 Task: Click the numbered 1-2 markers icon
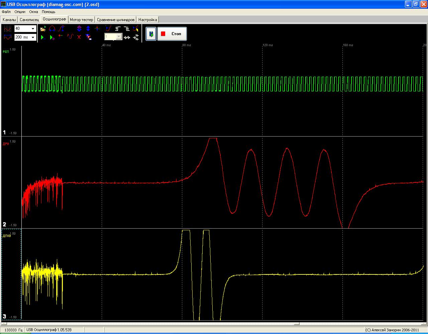[x=88, y=37]
